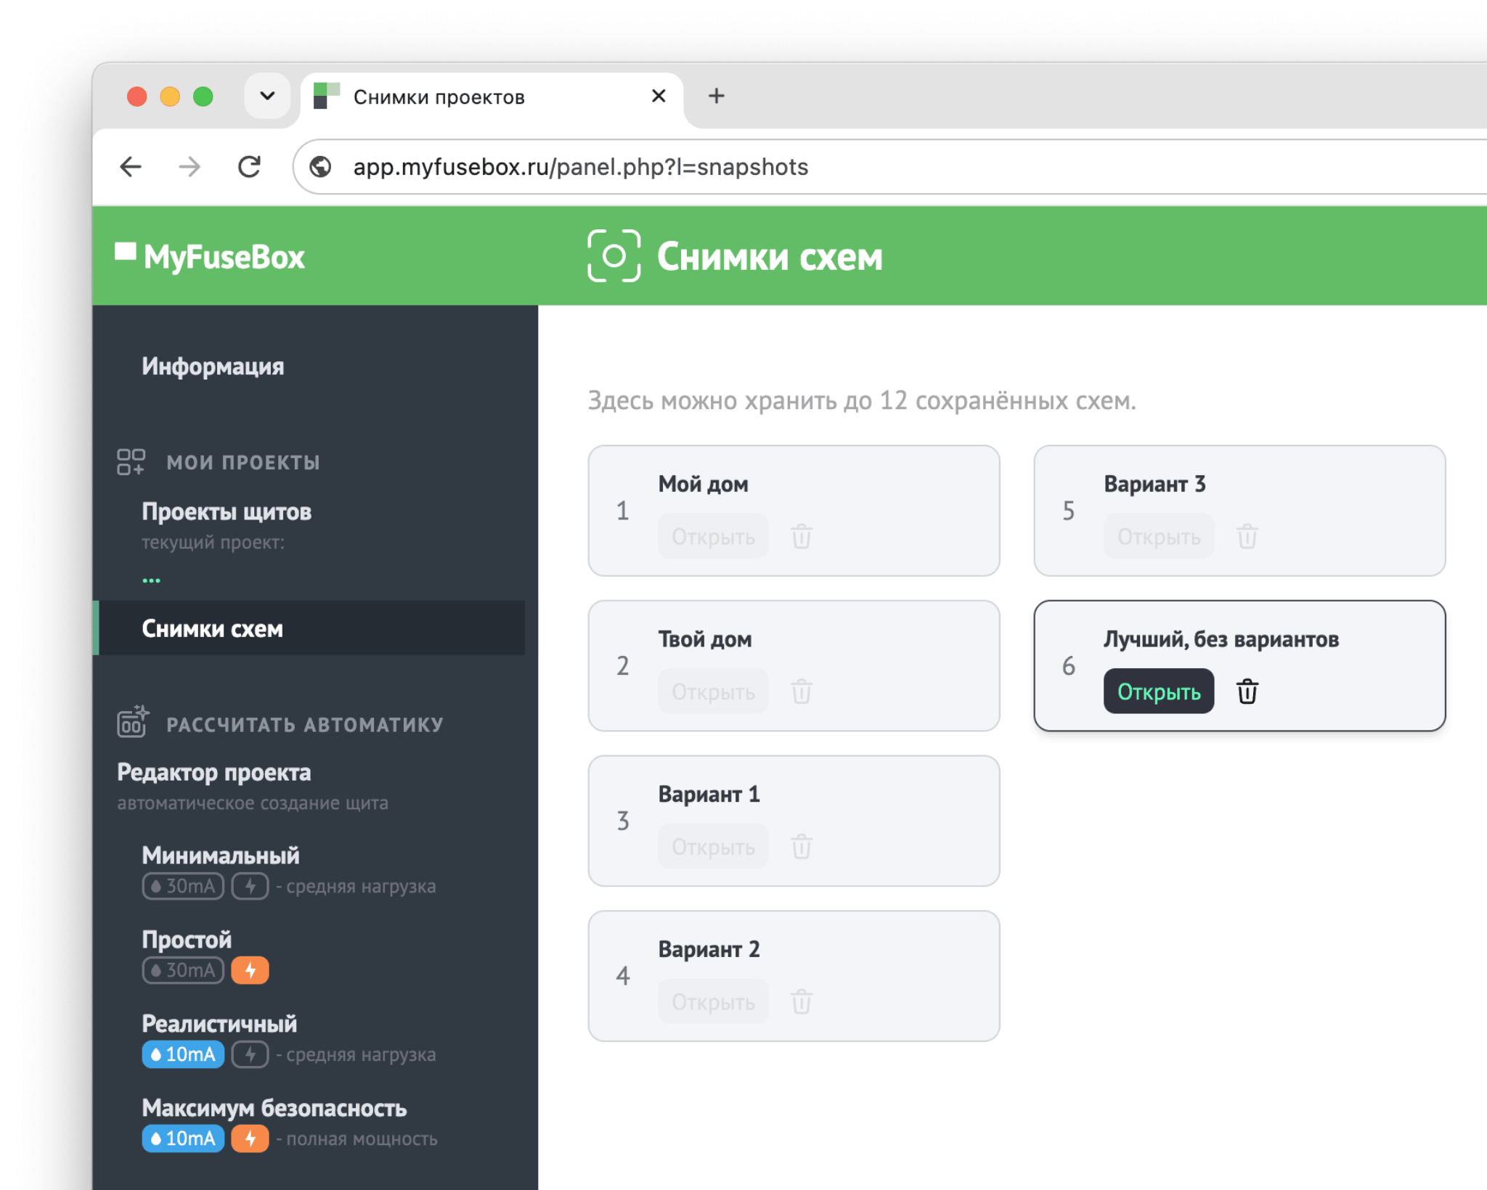The image size is (1487, 1190).
Task: Click "Открыть" on the "Вариант 1" card
Action: tap(713, 847)
